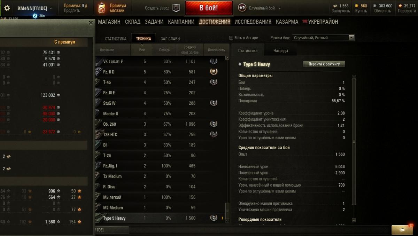Screen dimensions: 418x236
Task: Click the platoon shield icon
Action: tap(176, 8)
